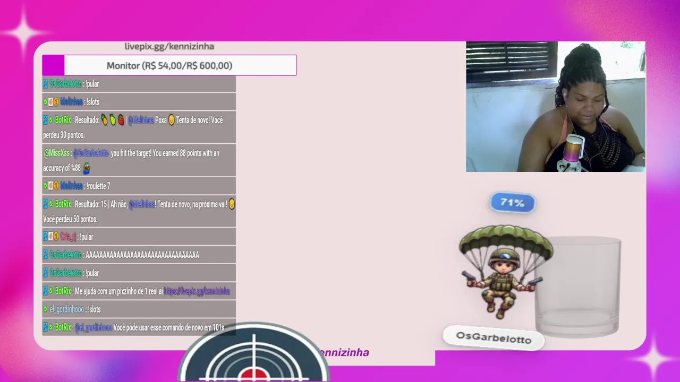
Task: Click the coin badge on the Melinhaa !roulette 7 message
Action: (x=56, y=186)
